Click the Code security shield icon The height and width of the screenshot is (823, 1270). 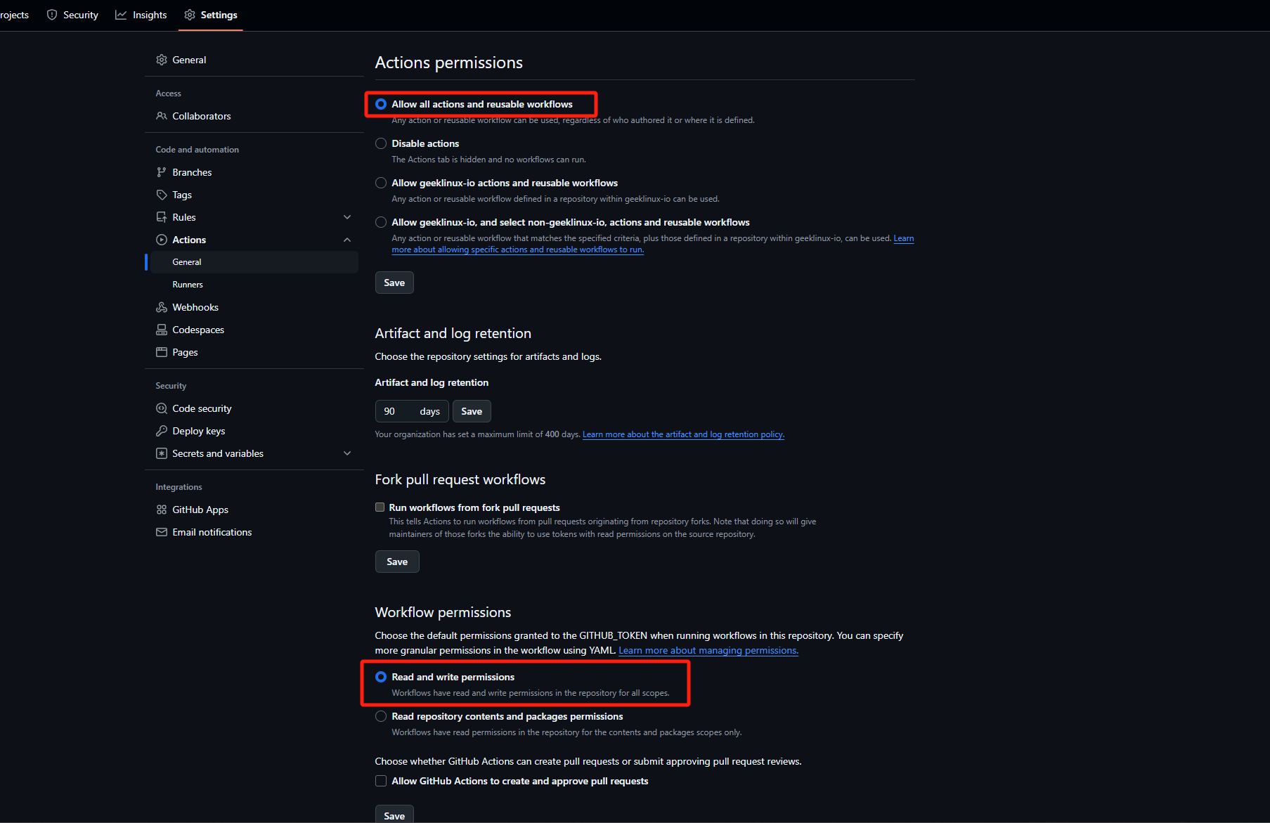pos(162,408)
